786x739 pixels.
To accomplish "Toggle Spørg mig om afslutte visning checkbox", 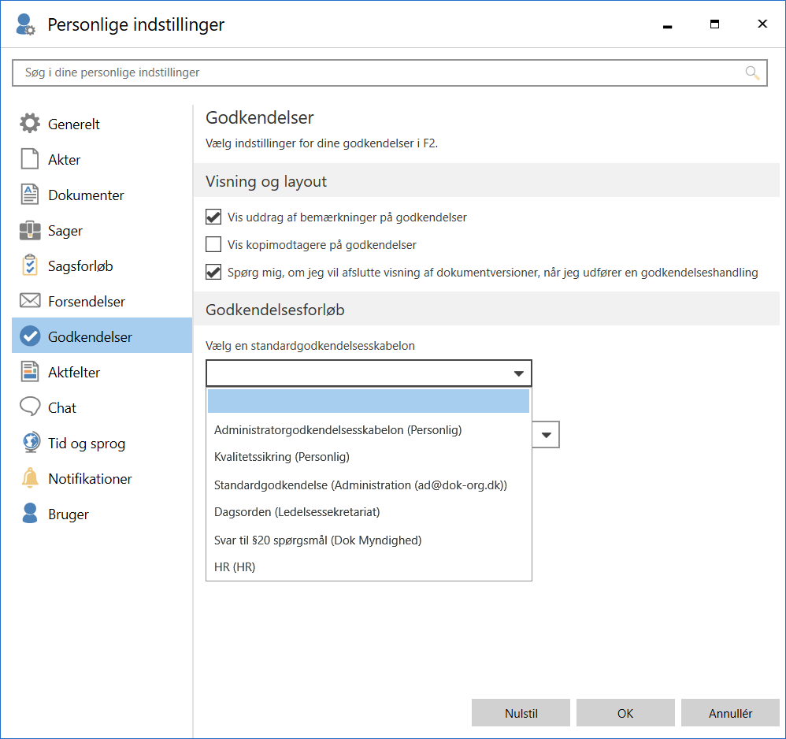I will pos(213,273).
